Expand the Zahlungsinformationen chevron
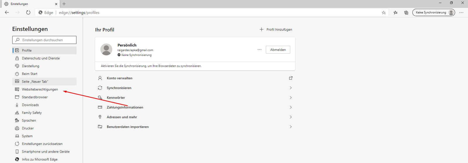Viewport: 468px width, 163px height. [290, 107]
